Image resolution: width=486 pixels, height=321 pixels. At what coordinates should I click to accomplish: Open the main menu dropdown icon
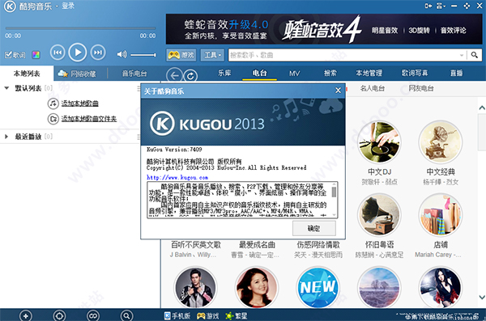441,6
